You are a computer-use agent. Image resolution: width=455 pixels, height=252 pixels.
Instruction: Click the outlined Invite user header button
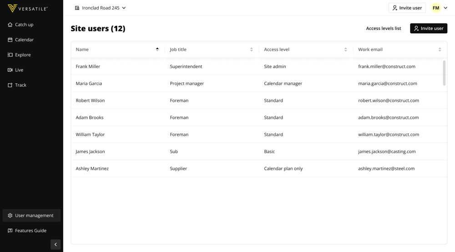407,8
